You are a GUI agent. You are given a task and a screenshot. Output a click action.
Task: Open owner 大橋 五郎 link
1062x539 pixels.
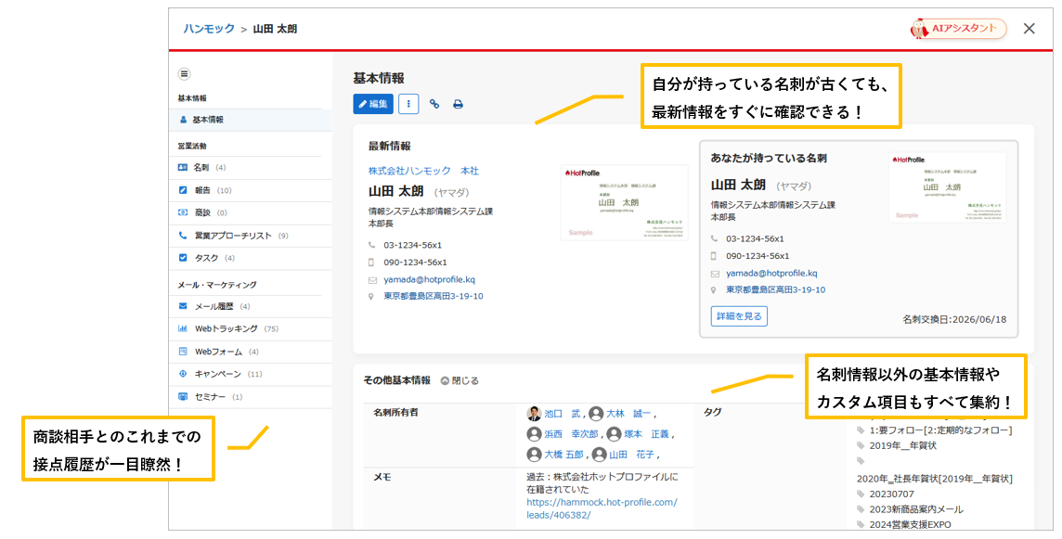click(x=563, y=455)
